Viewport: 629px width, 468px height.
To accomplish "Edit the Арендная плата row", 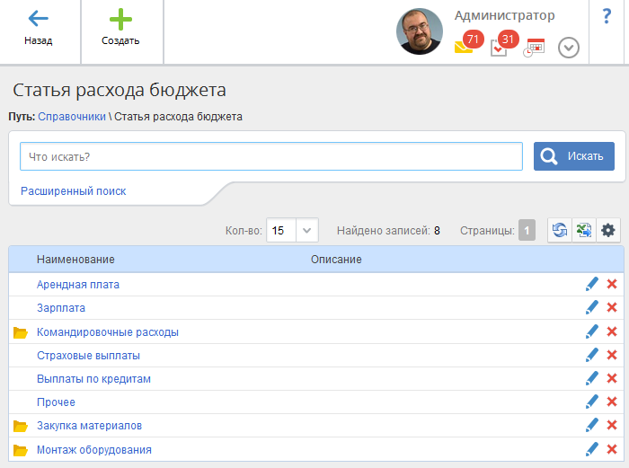I will [x=591, y=285].
